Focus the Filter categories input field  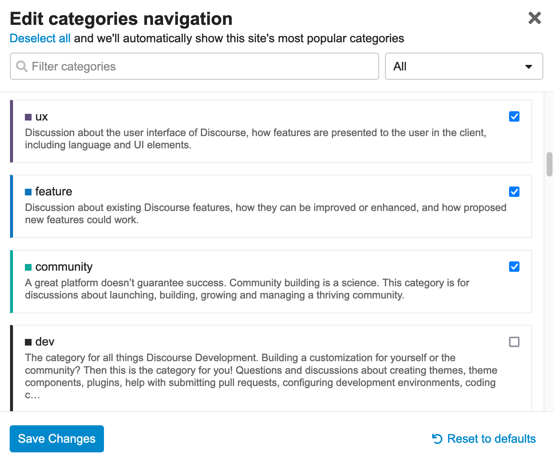201,66
